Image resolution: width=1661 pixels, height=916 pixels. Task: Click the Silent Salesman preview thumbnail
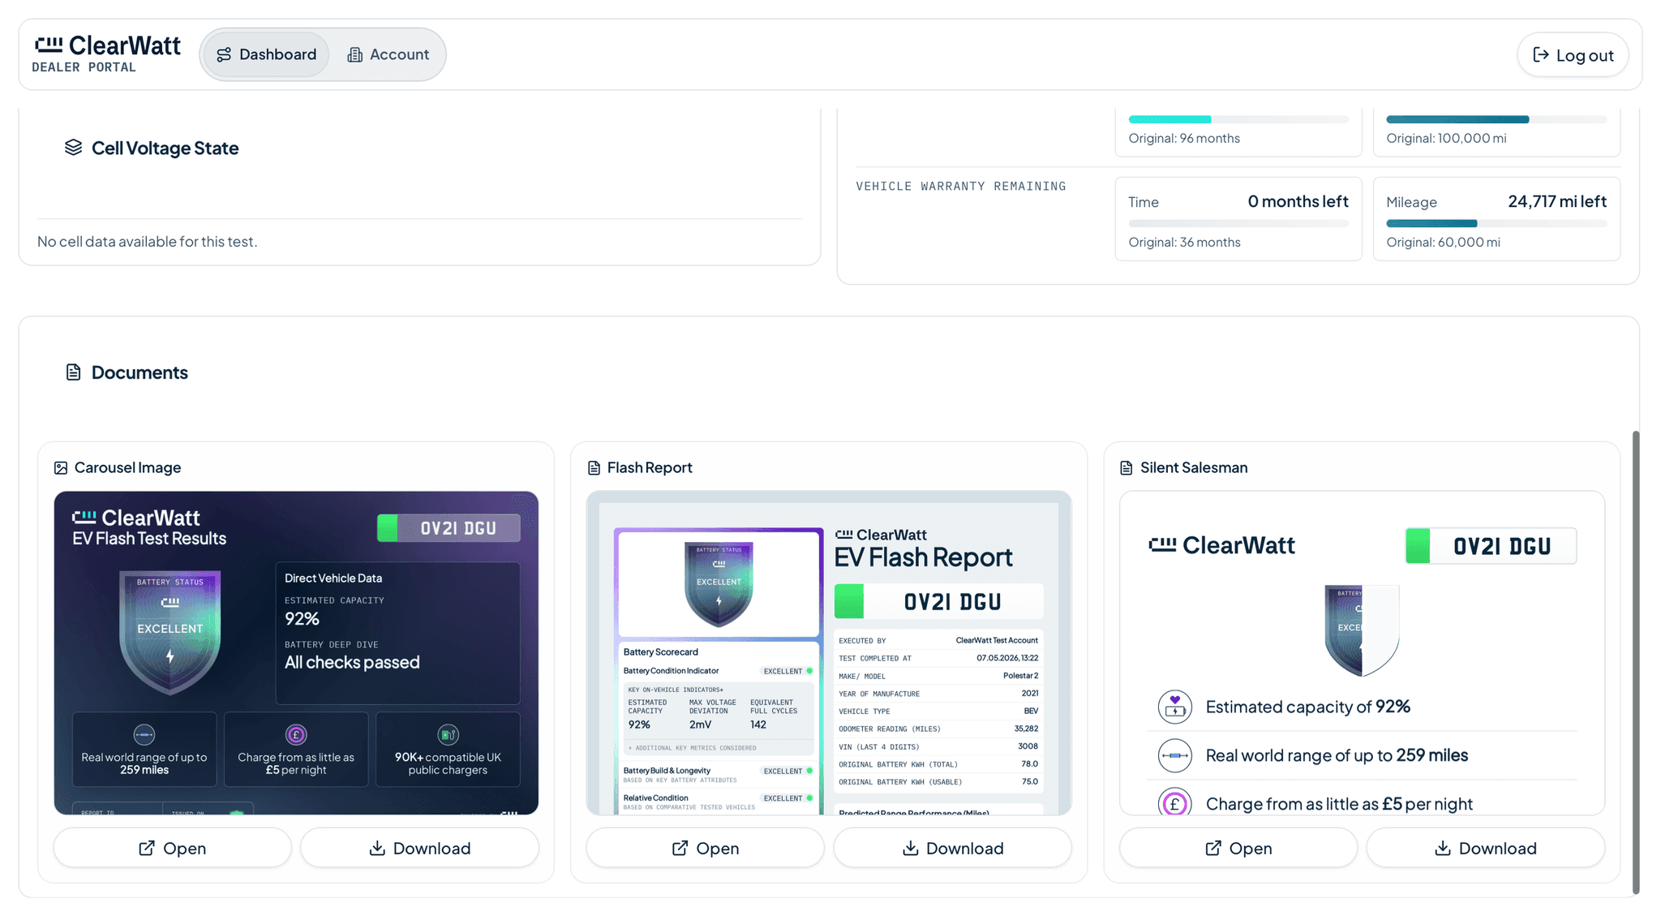1362,652
